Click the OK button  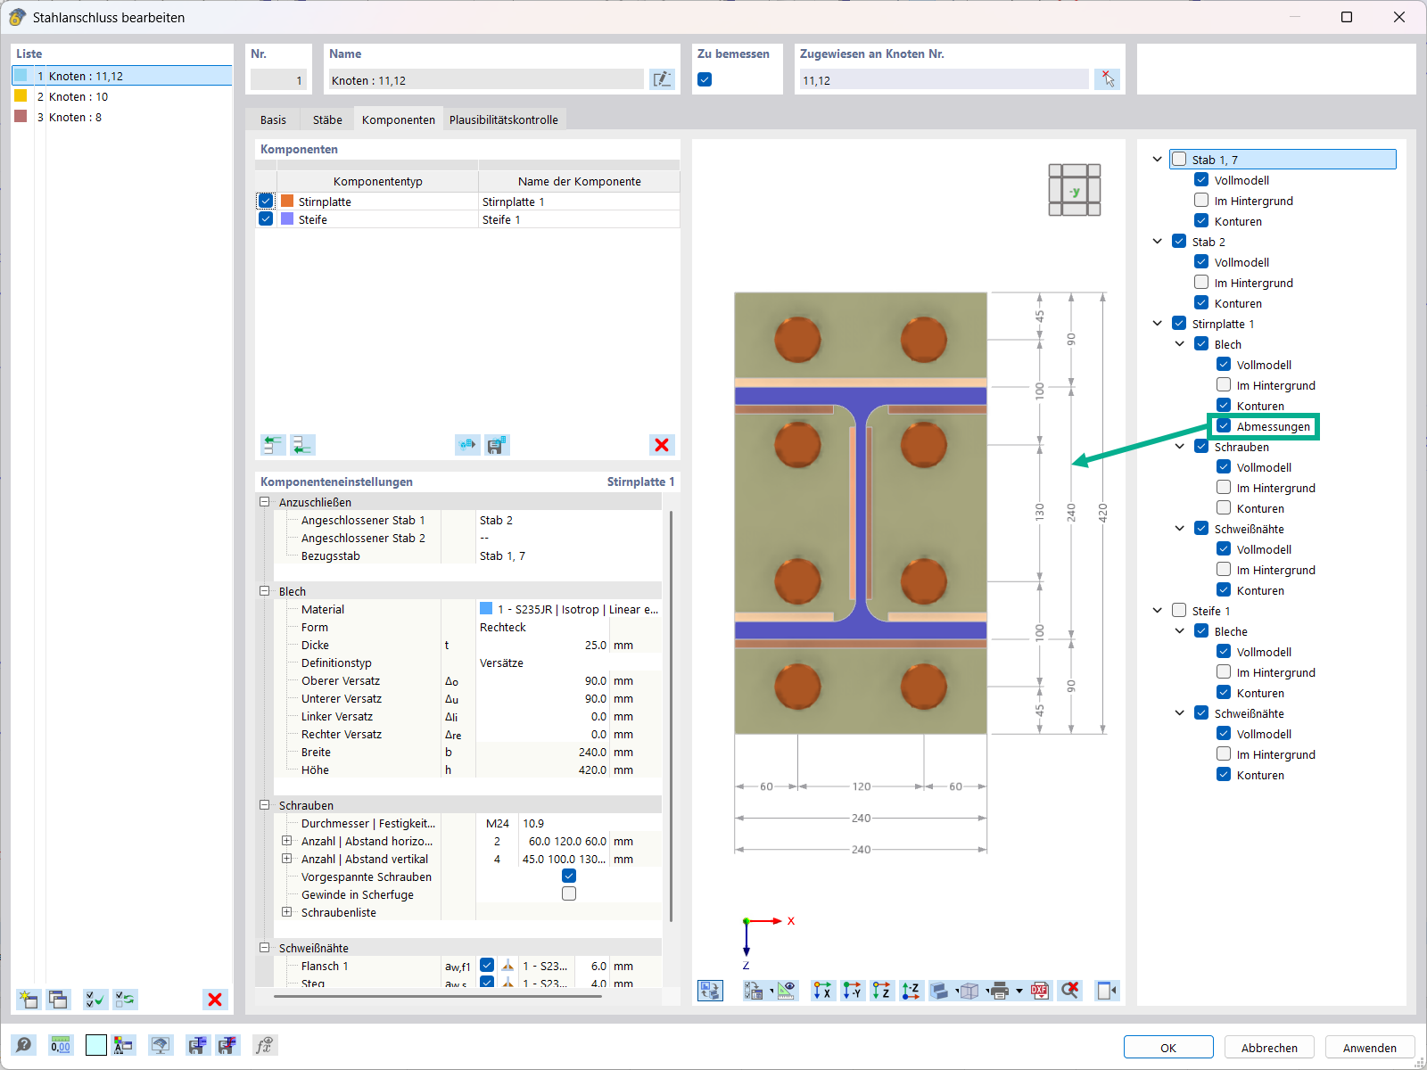coord(1168,1047)
